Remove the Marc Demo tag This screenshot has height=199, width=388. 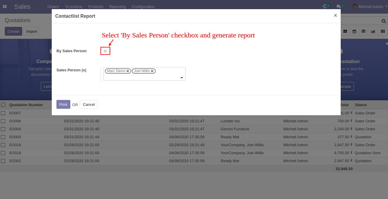click(x=128, y=71)
